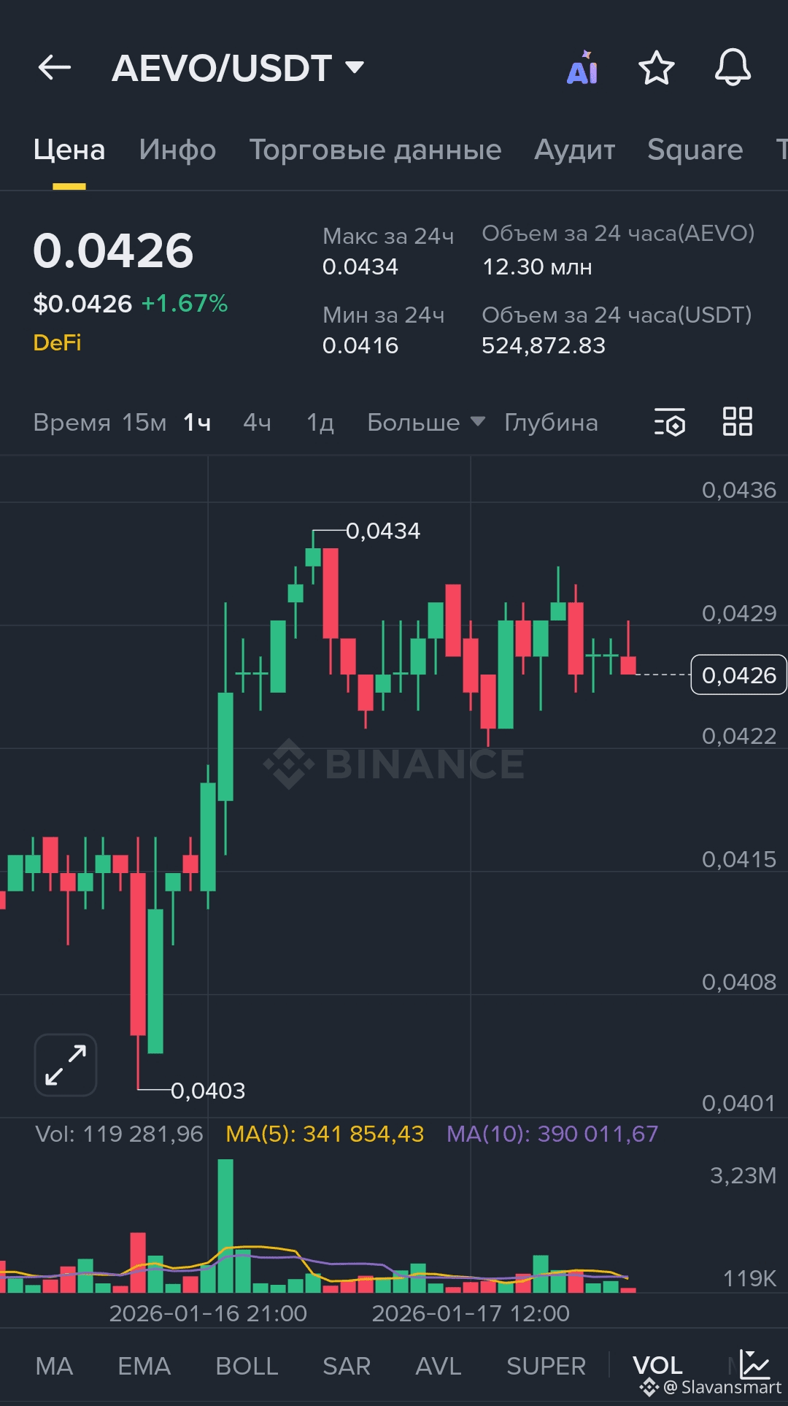
Task: Open the chart indicators icon bottom right
Action: pyautogui.click(x=754, y=1364)
